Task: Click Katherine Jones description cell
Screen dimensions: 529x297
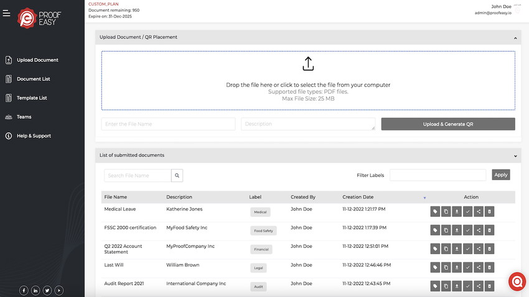Action: (184, 209)
